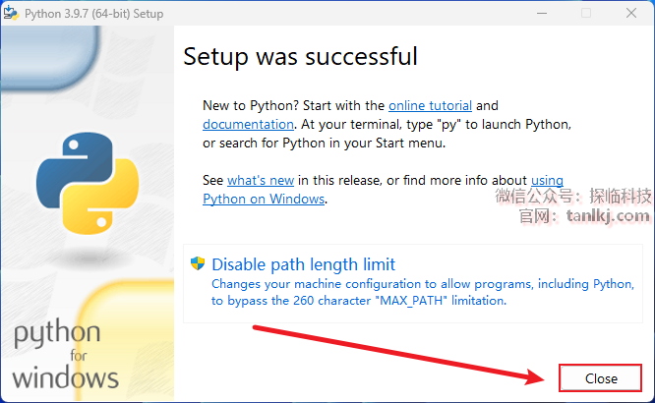Screen dimensions: 655x403
Task: Click the Python installer title bar icon
Action: 11,13
